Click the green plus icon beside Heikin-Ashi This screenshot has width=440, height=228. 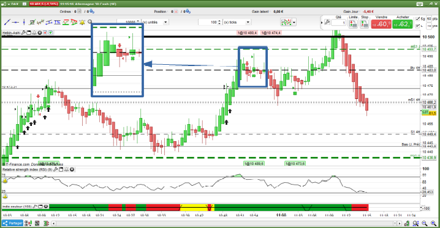[51, 33]
